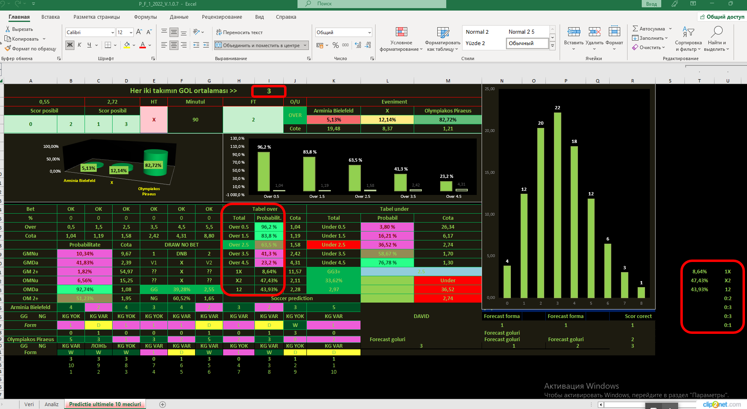Open Format as Table (Форматировать как таблицу)
This screenshot has height=409, width=747.
click(x=443, y=39)
